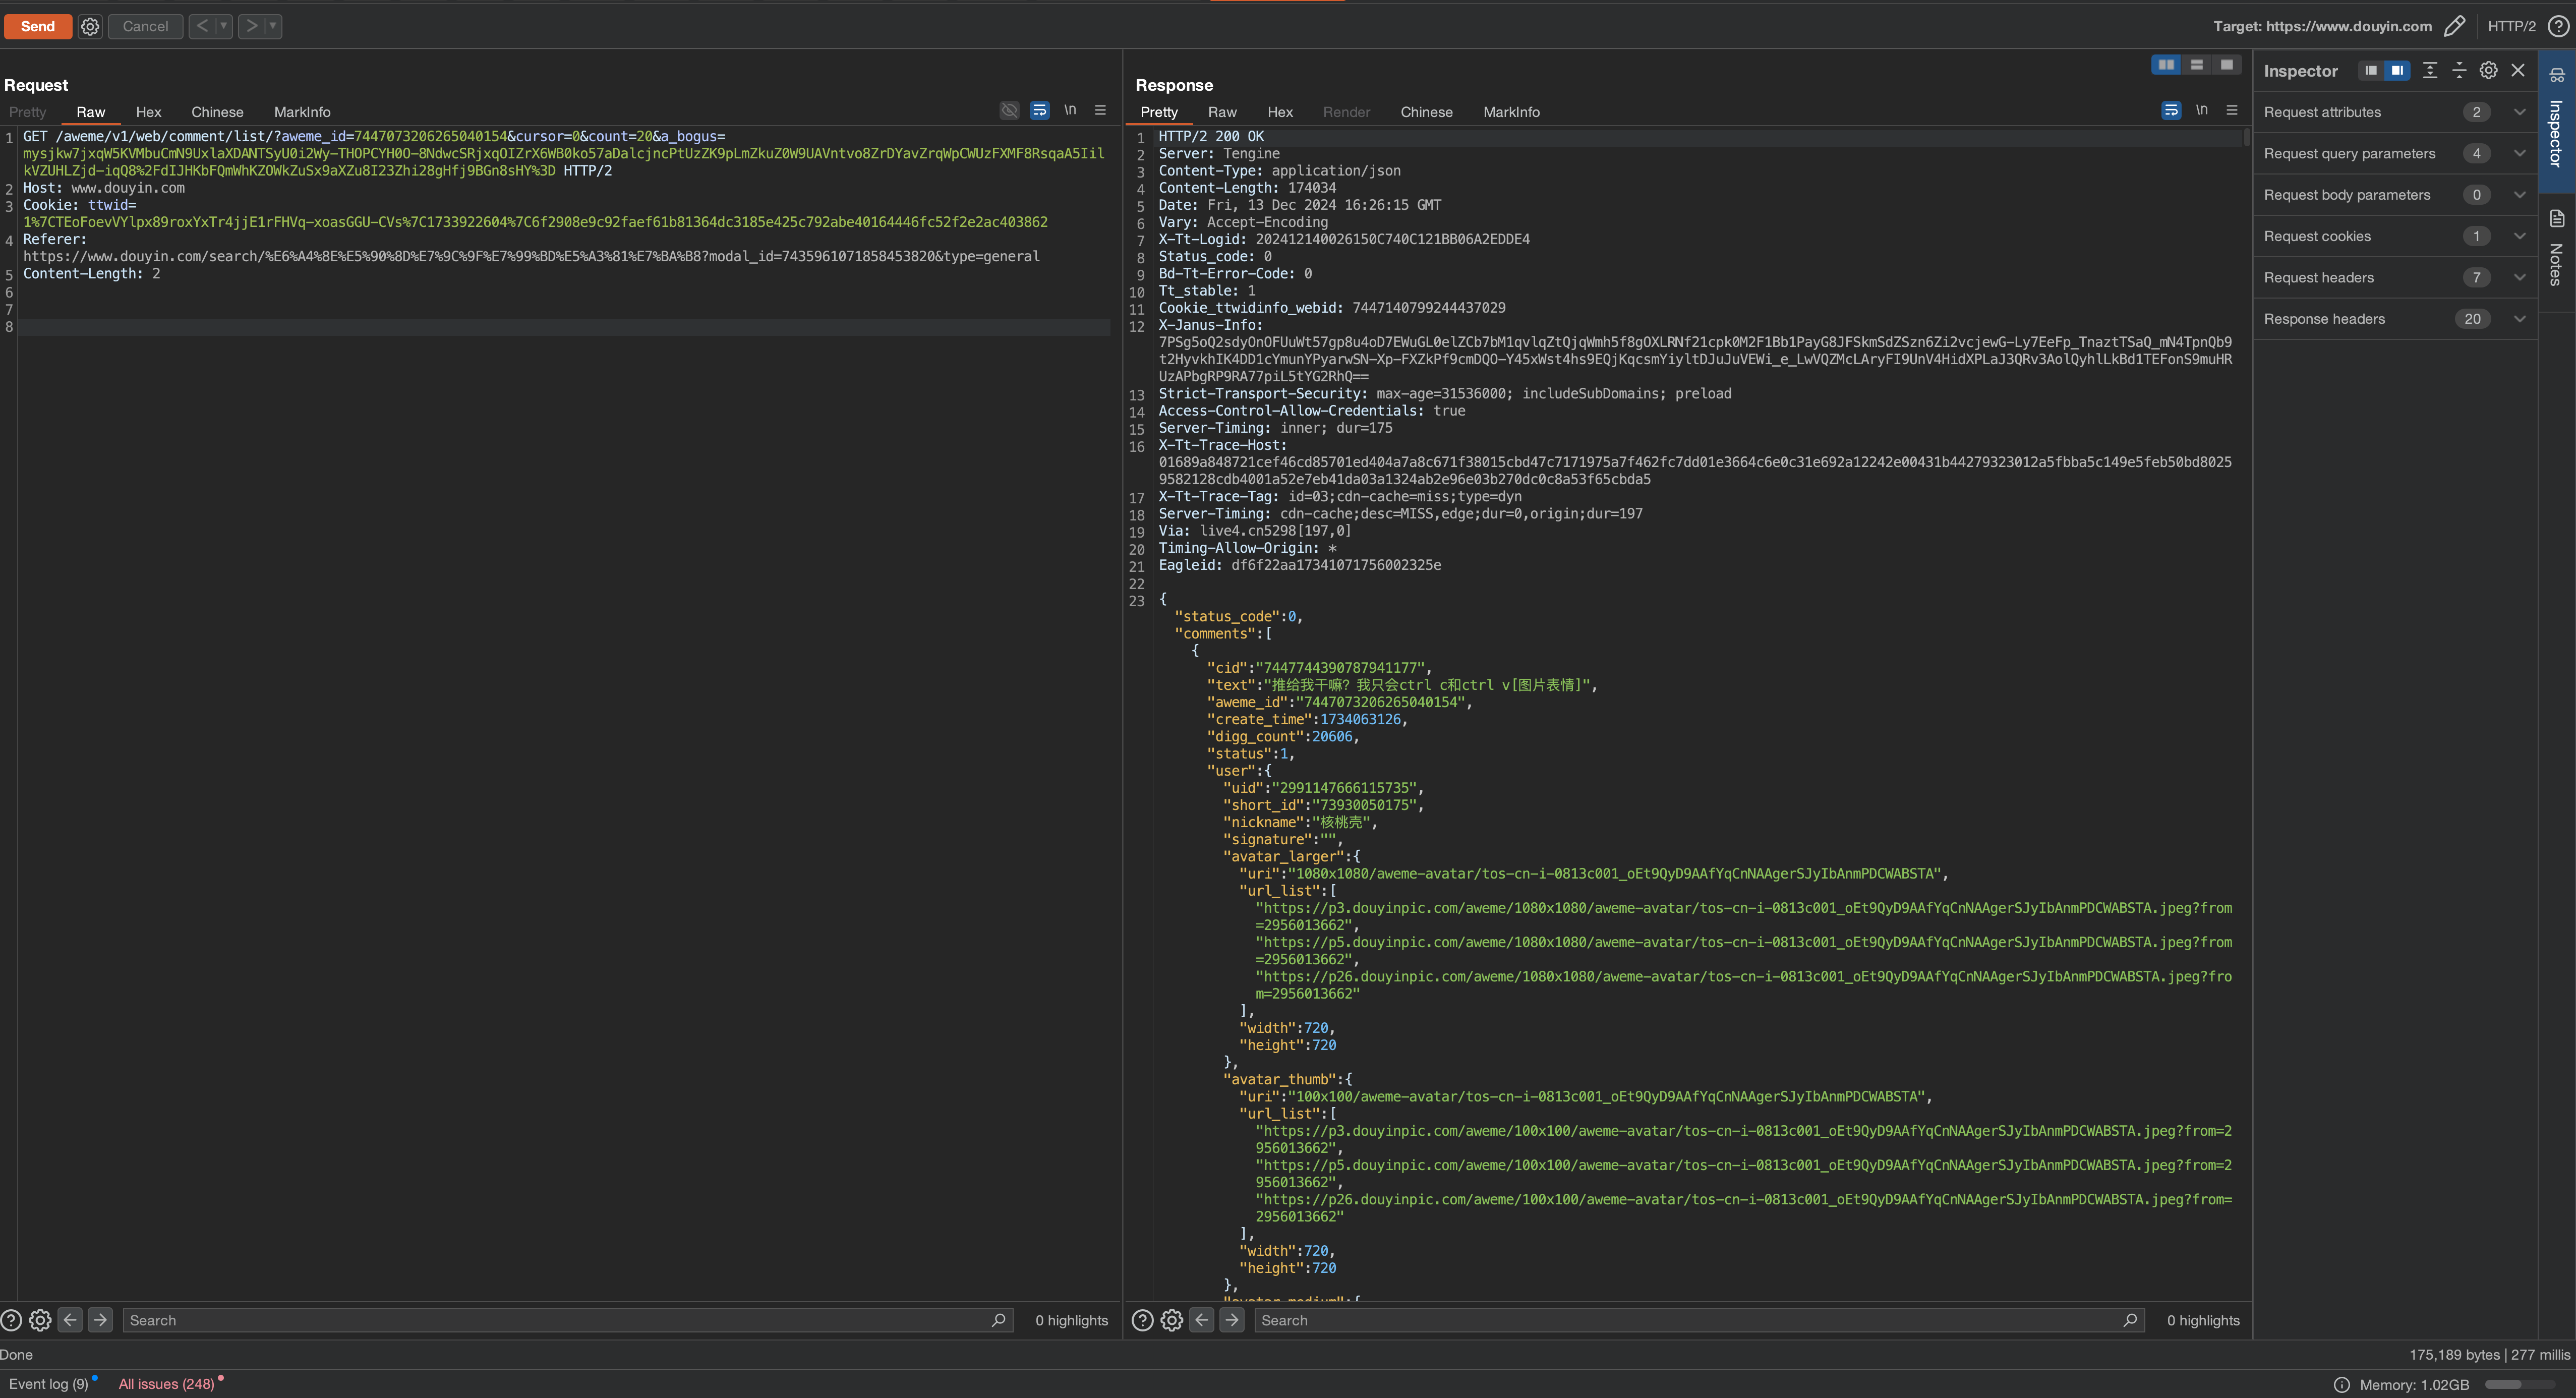
Task: Toggle word wrap in Response editor
Action: click(2170, 110)
